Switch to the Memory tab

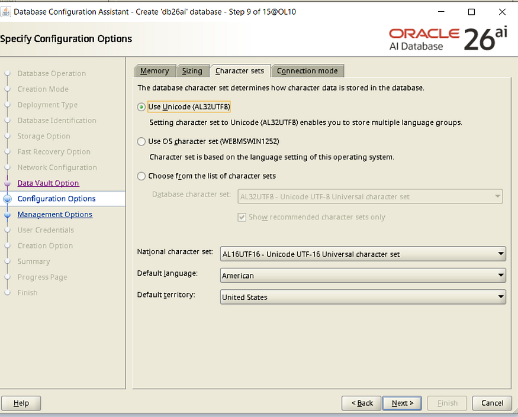[x=155, y=71]
